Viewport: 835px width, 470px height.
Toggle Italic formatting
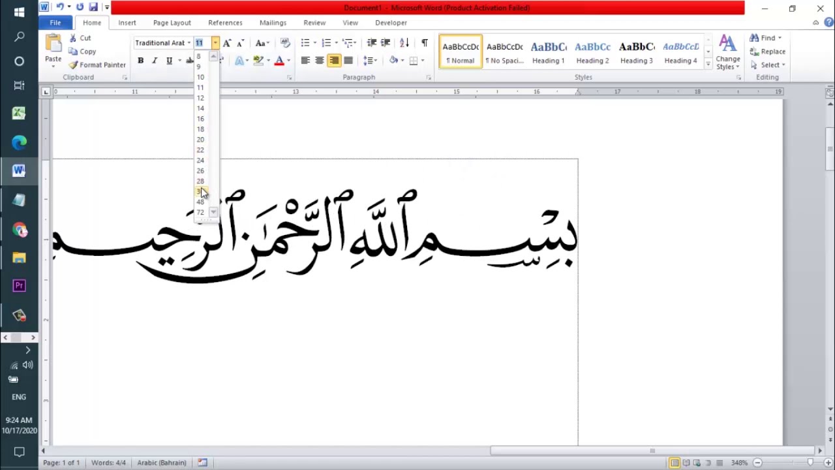(155, 61)
